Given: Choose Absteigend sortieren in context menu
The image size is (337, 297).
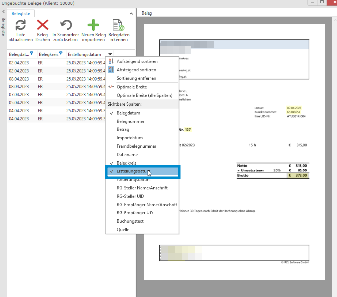Looking at the screenshot, I should click(137, 70).
